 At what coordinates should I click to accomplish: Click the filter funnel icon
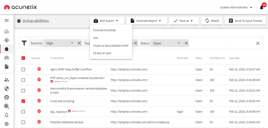(x=24, y=43)
